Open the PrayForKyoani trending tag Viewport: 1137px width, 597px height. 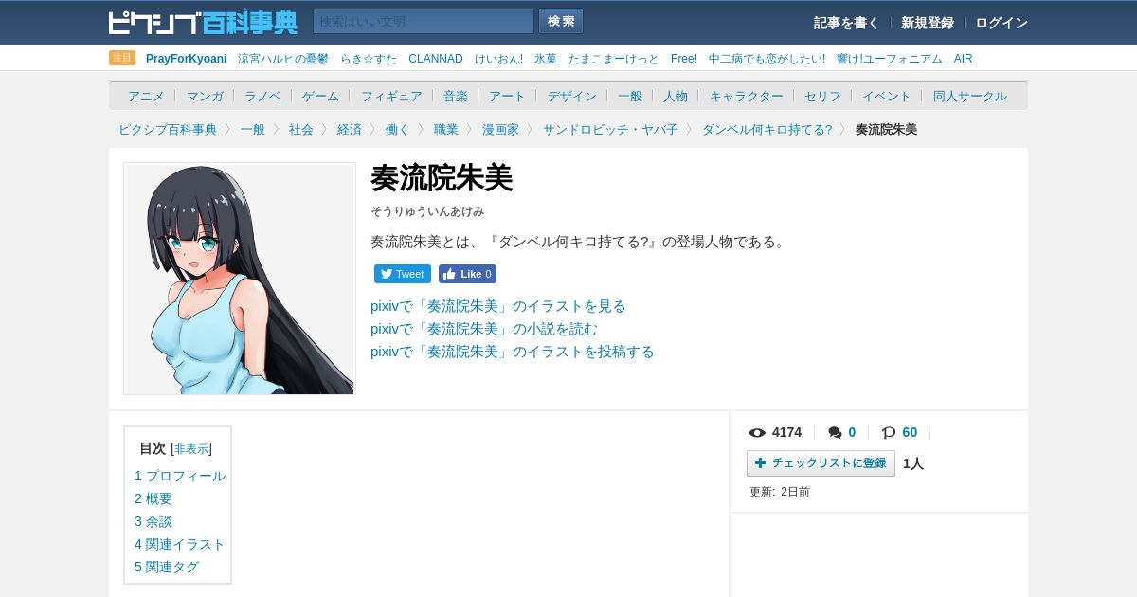[187, 59]
